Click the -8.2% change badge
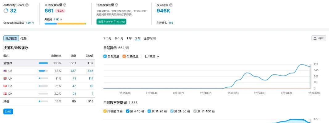This screenshot has width=329, height=123. pyautogui.click(x=60, y=11)
